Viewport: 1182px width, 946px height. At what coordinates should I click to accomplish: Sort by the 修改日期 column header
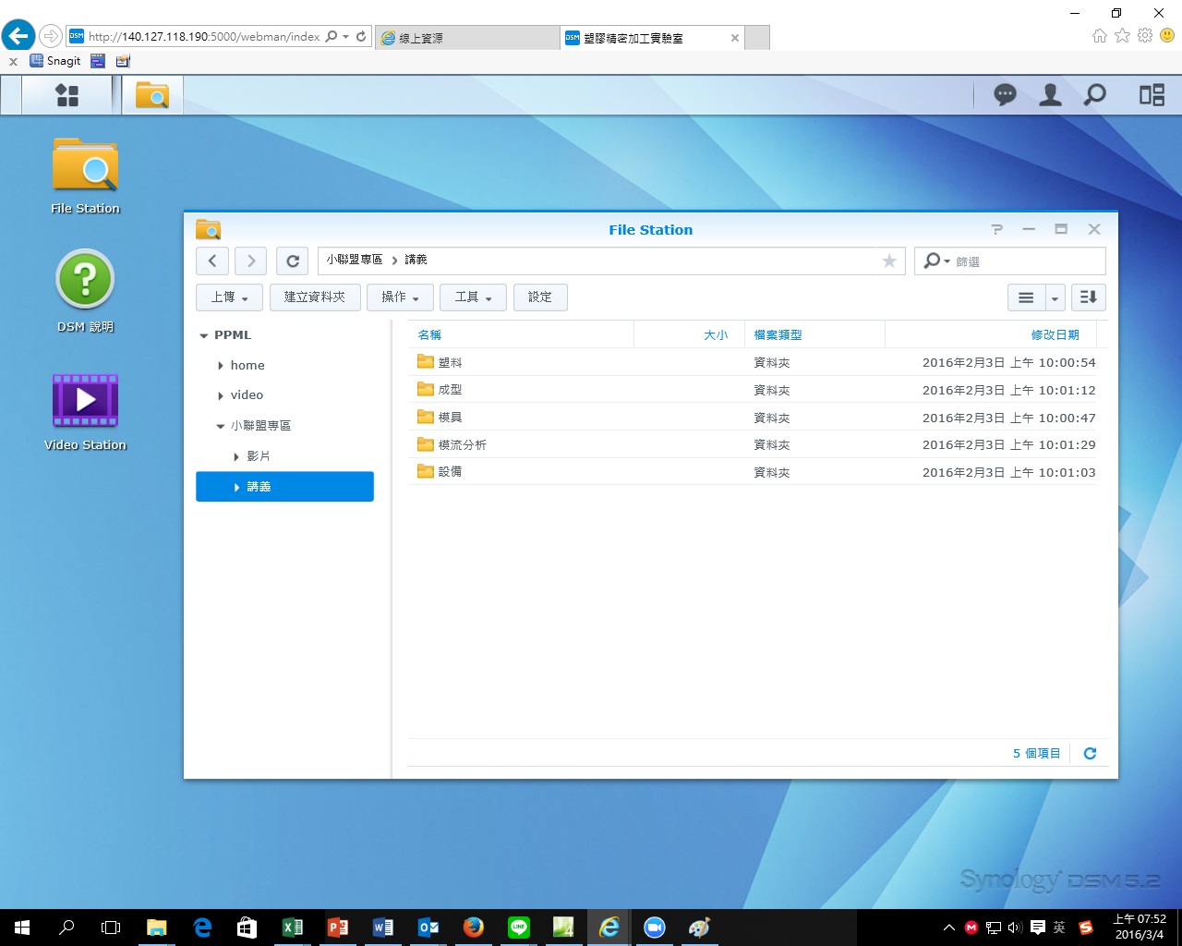[x=991, y=334]
